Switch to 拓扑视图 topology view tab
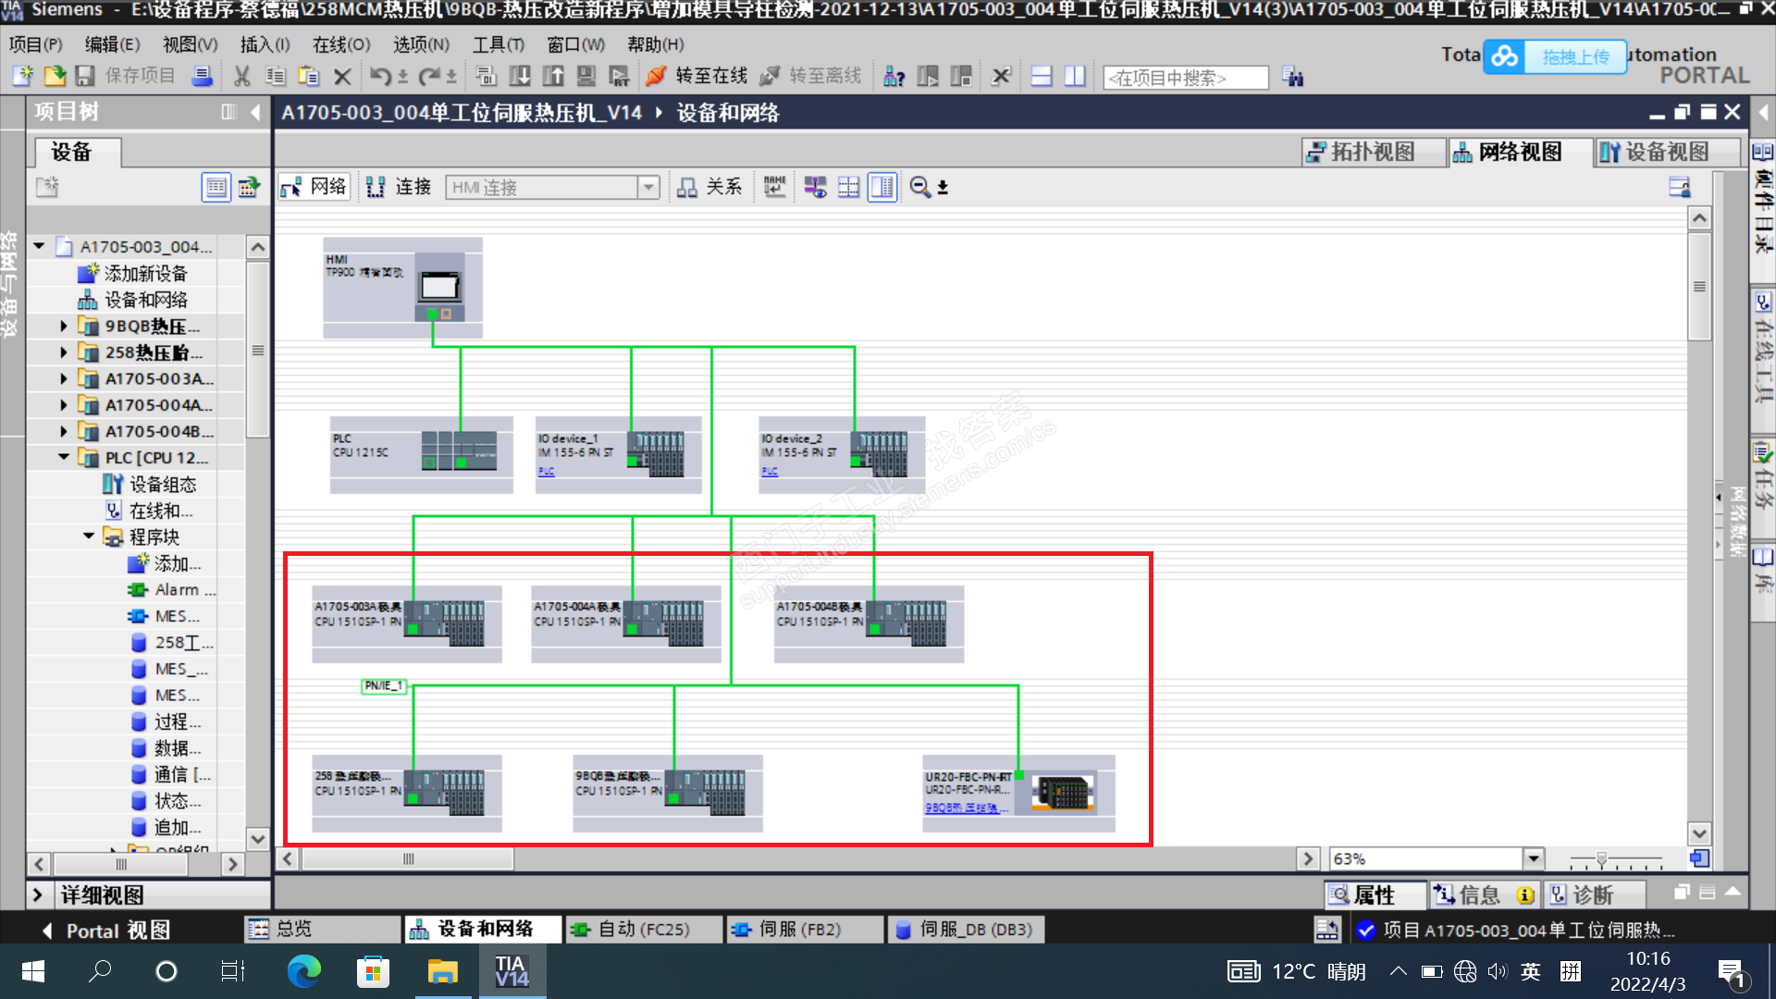Viewport: 1776px width, 999px height. coord(1373,152)
